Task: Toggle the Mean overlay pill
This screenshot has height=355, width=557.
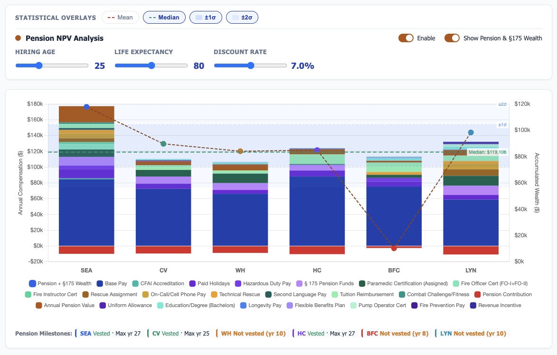Action: coord(120,18)
